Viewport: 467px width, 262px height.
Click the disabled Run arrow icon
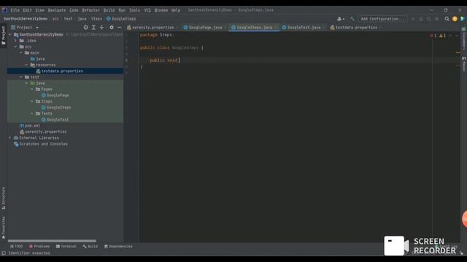click(413, 19)
